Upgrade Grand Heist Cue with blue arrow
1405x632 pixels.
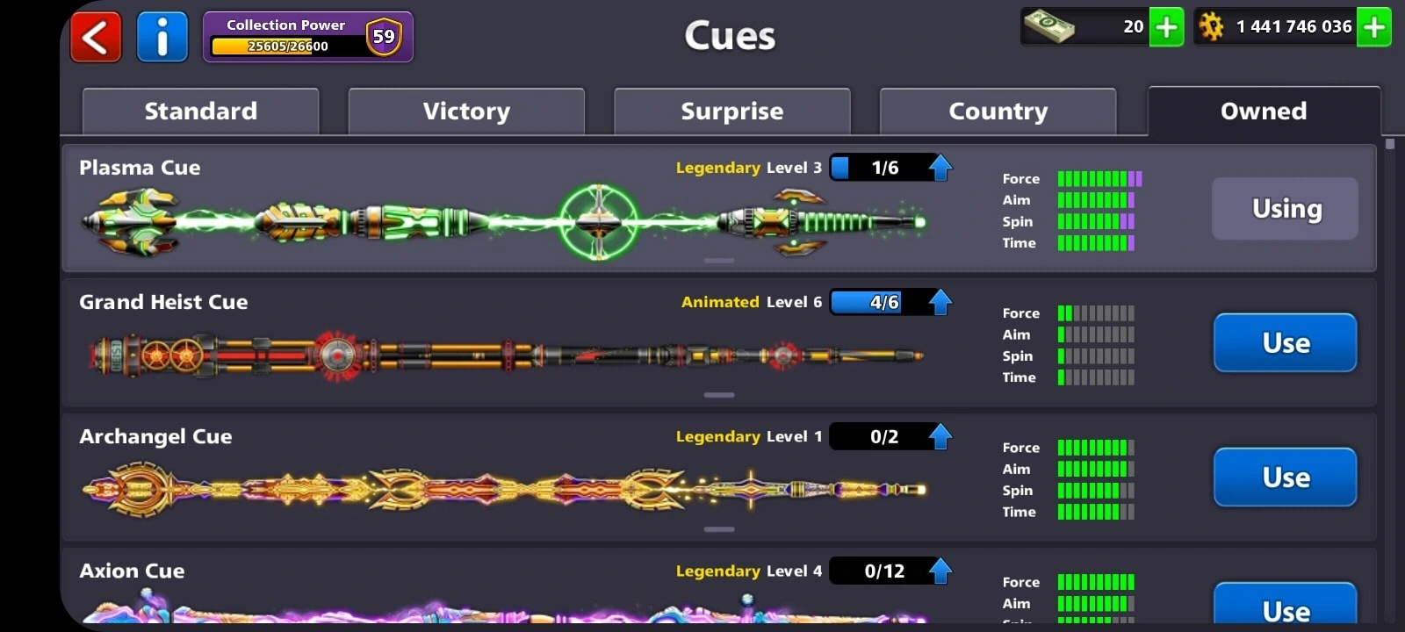pyautogui.click(x=940, y=302)
